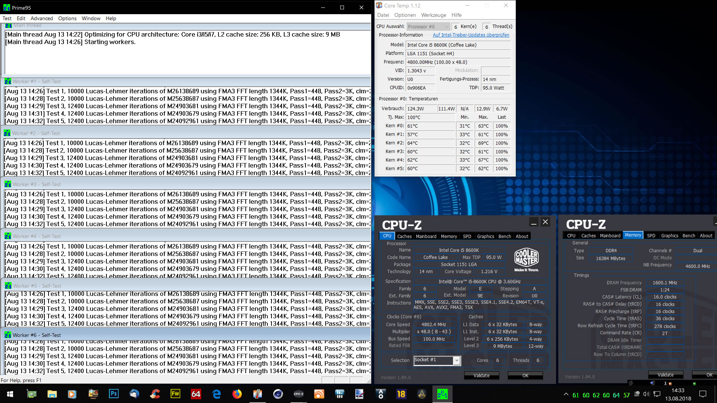
Task: Open the AIDA64 taskbar icon
Action: [x=196, y=394]
